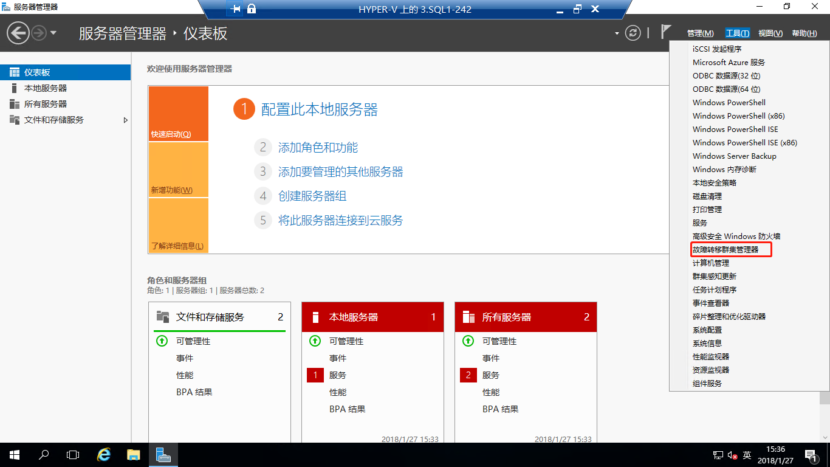The width and height of the screenshot is (830, 467).
Task: Open the 工具(T) menu
Action: click(737, 33)
